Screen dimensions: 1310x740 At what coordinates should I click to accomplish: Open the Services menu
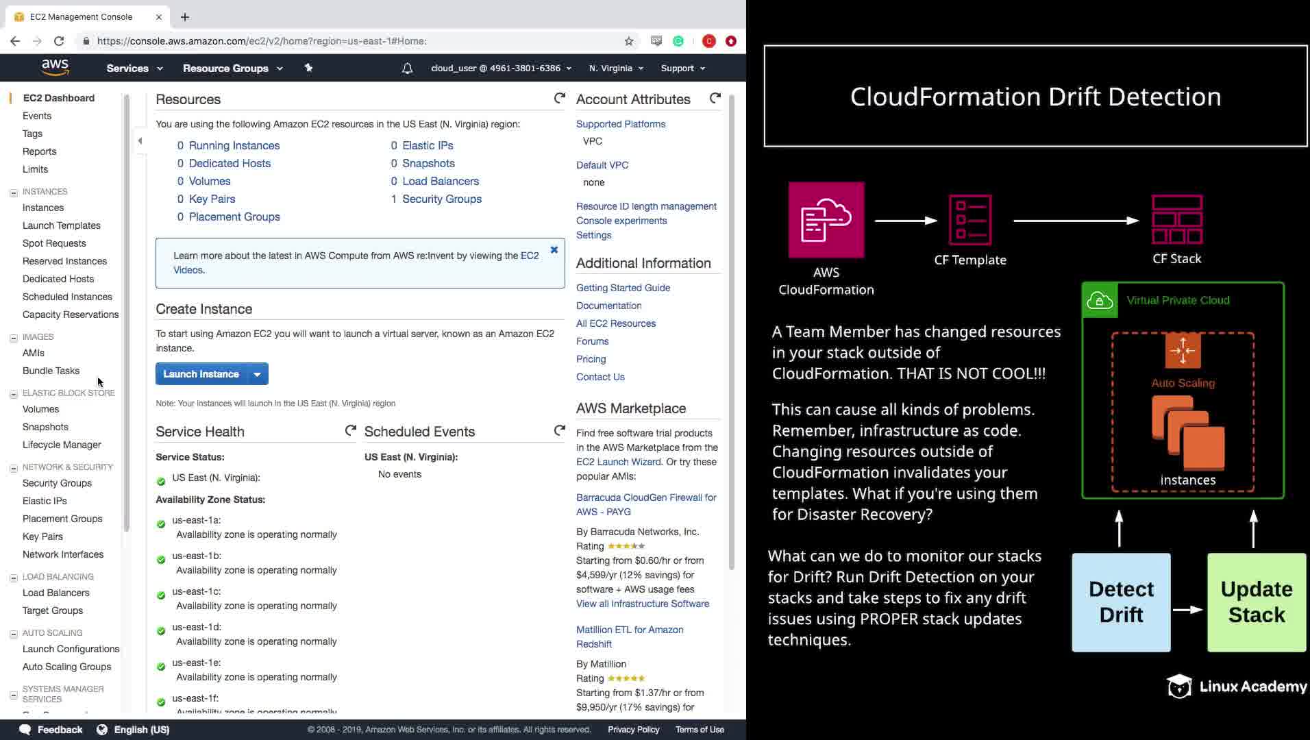coord(134,69)
